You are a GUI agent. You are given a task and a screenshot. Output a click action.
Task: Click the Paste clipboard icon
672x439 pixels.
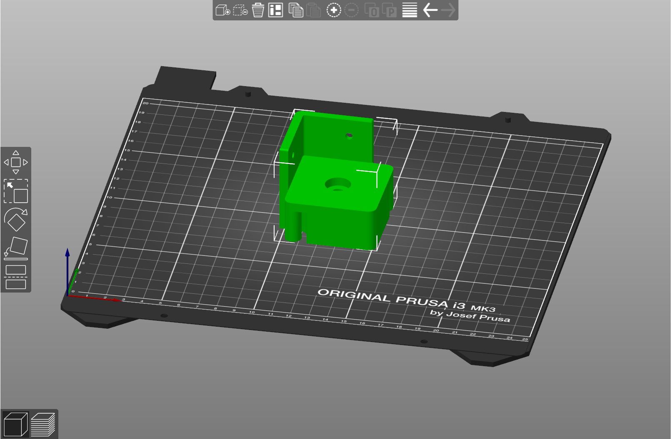pos(313,10)
